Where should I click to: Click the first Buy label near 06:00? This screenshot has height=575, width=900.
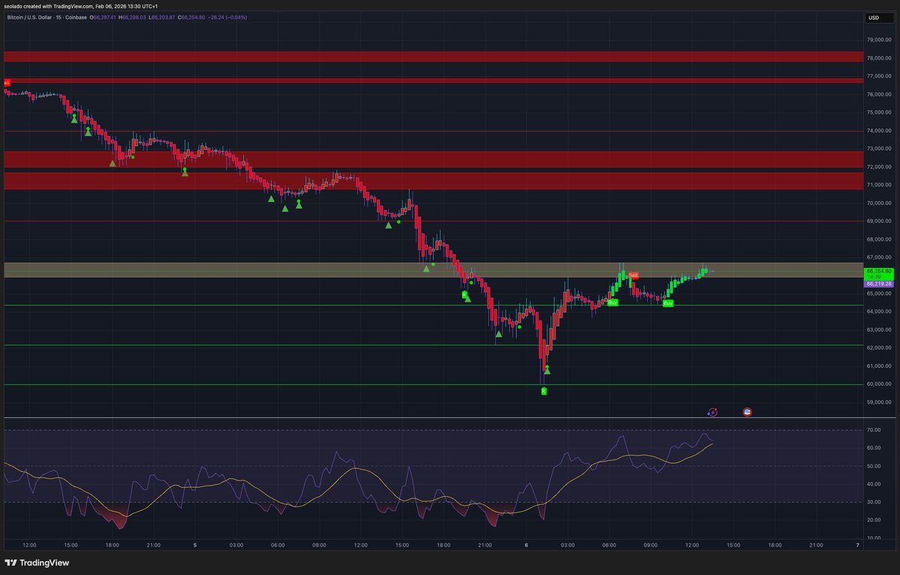click(613, 303)
